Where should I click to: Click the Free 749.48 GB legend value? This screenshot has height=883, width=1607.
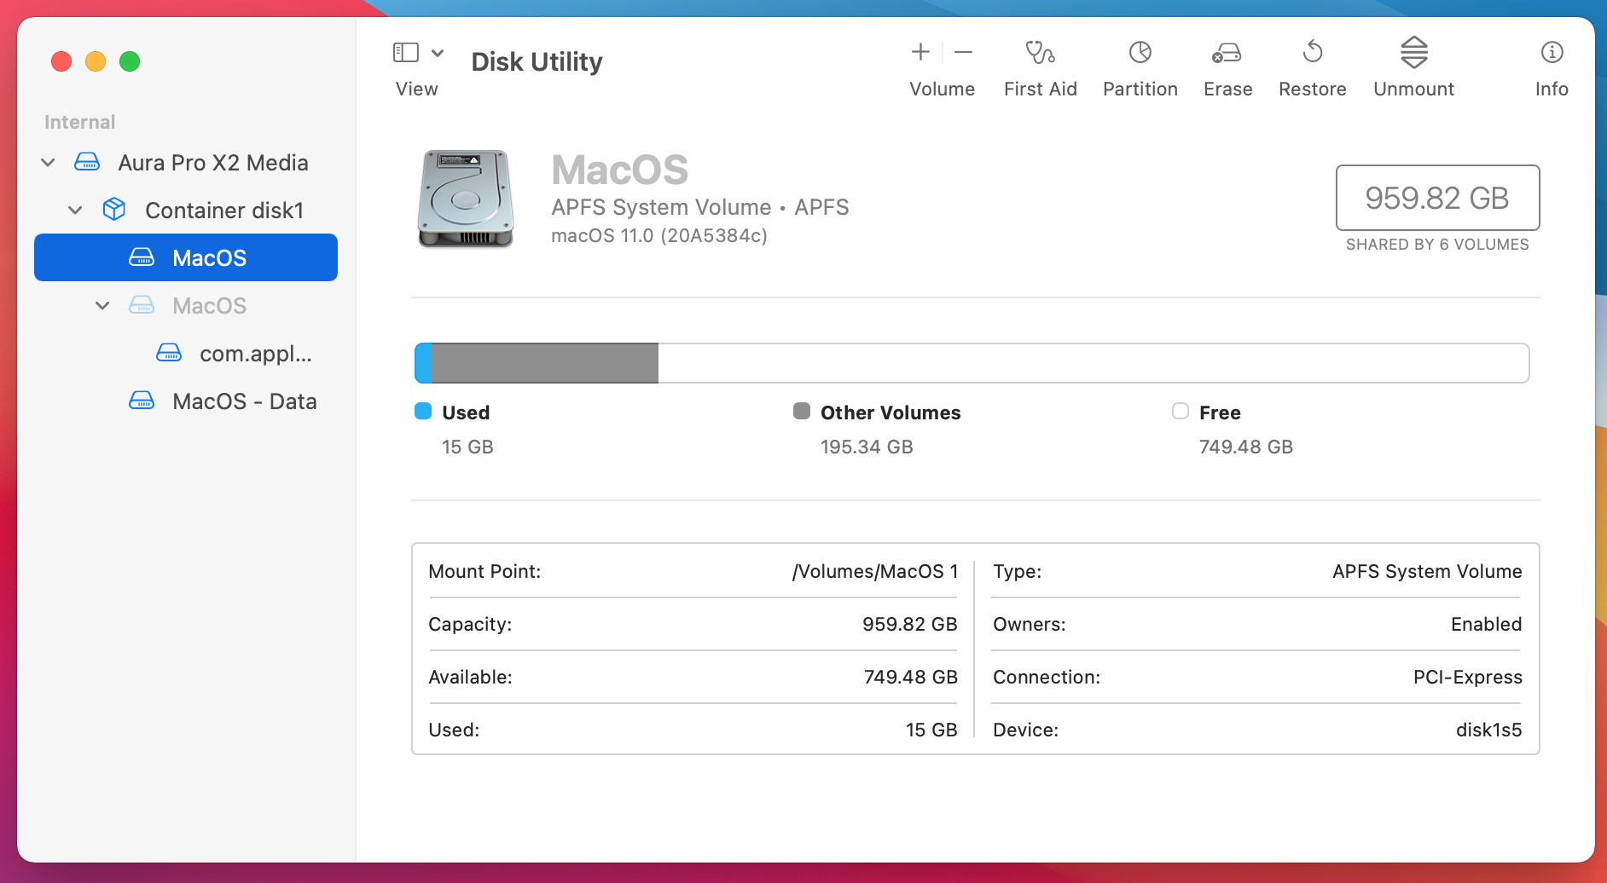1246,447
